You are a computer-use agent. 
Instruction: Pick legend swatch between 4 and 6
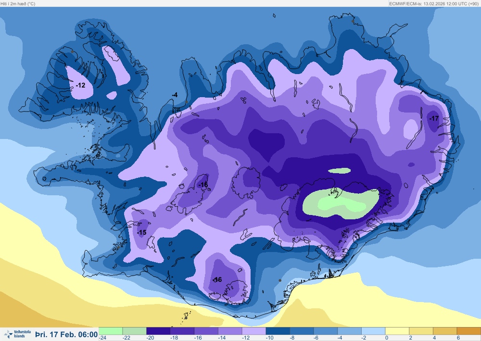(x=445, y=331)
